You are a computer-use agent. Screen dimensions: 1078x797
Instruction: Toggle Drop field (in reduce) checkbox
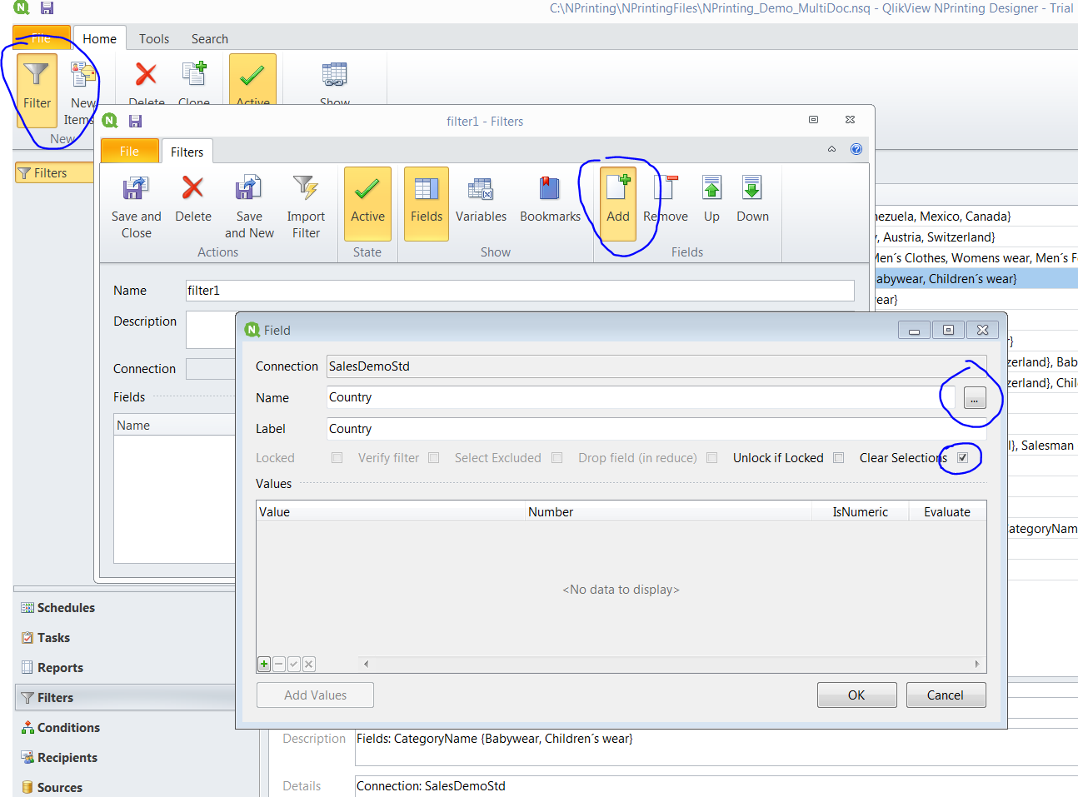pos(712,458)
